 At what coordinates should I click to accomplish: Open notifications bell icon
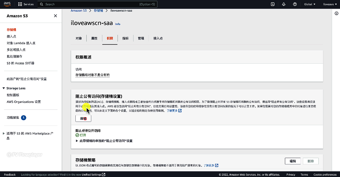[x=284, y=4]
